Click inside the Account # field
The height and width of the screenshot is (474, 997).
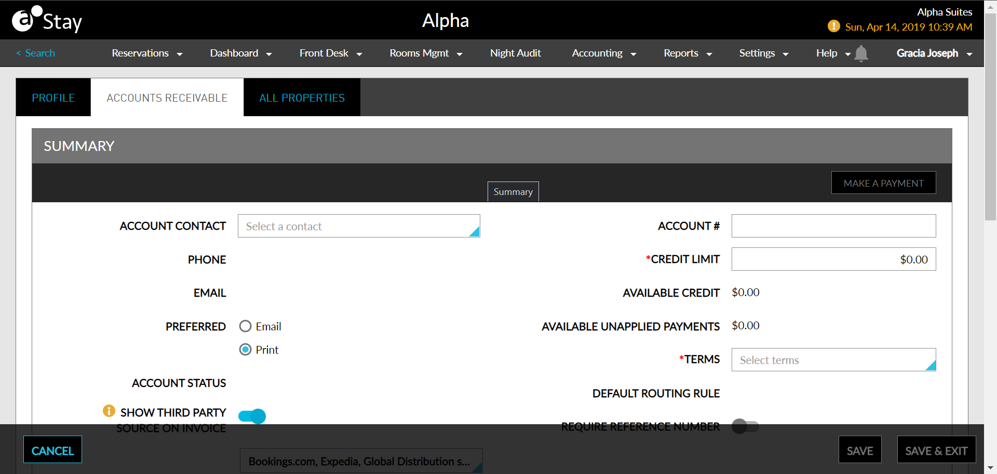tap(833, 226)
